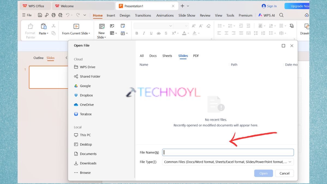327x184 pixels.
Task: Open the Transitions ribbon tab
Action: (143, 15)
